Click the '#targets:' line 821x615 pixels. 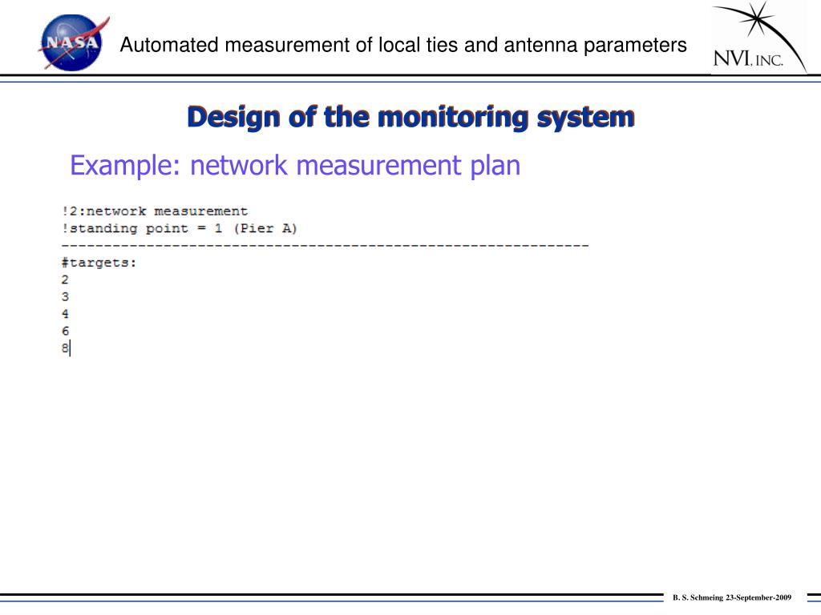[99, 263]
